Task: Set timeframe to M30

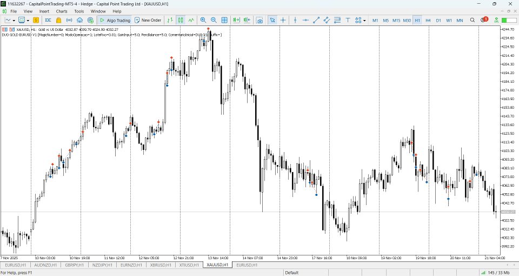Action: 407,20
